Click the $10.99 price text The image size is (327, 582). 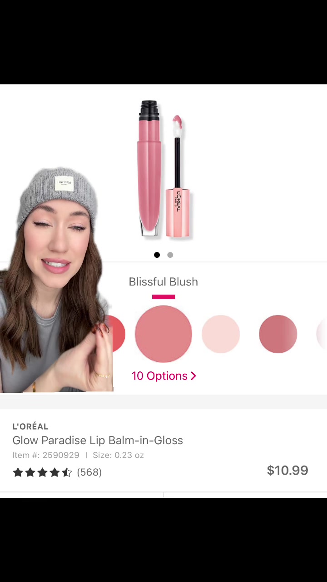point(287,471)
